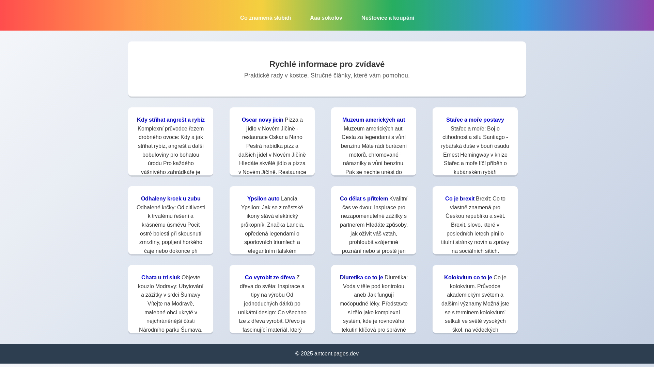Image resolution: width=654 pixels, height=367 pixels.
Task: Click Hemingway card description text
Action: pos(475,150)
